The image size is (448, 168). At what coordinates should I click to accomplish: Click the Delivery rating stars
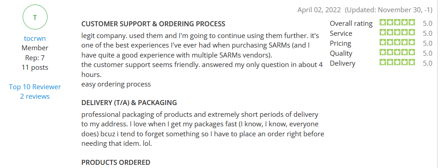point(397,62)
